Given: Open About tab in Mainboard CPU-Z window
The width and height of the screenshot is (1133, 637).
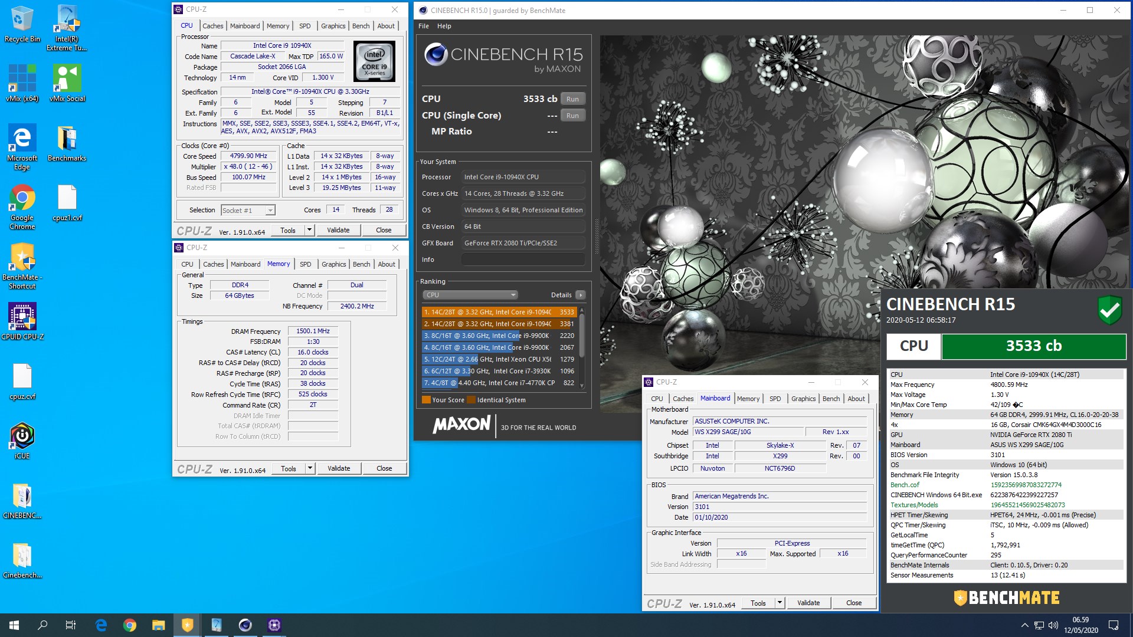Looking at the screenshot, I should (x=856, y=399).
